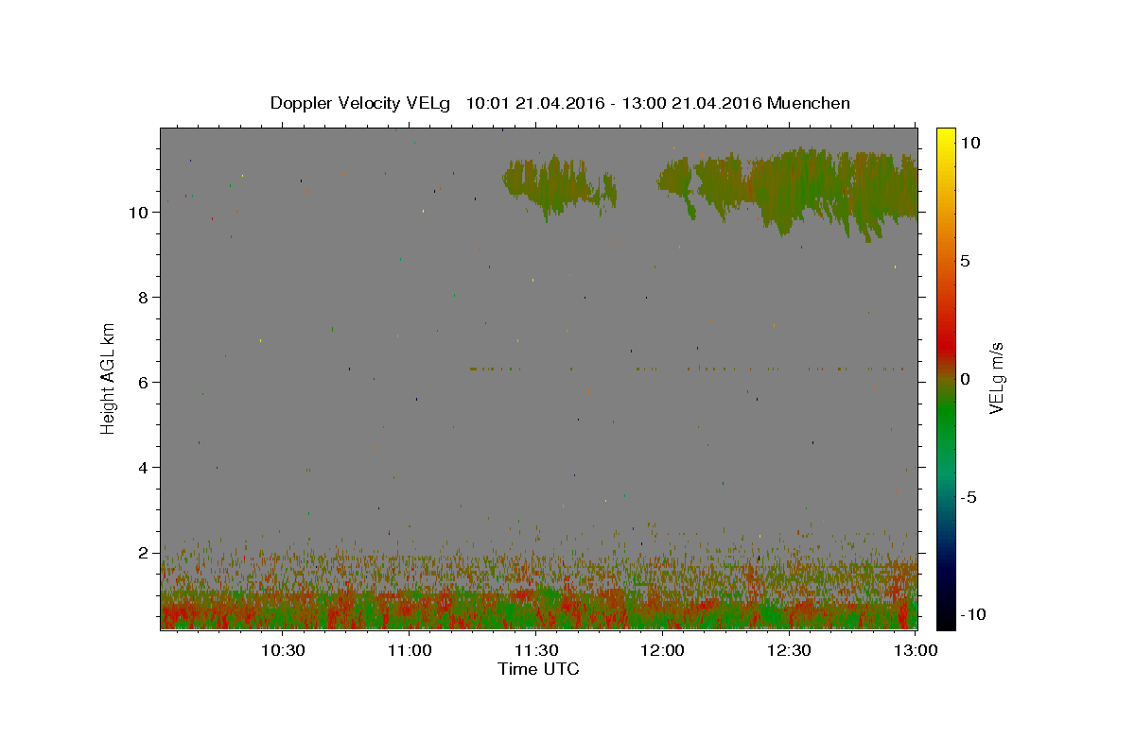This screenshot has width=1135, height=756.
Task: Click the height tick label 8
Action: (145, 298)
